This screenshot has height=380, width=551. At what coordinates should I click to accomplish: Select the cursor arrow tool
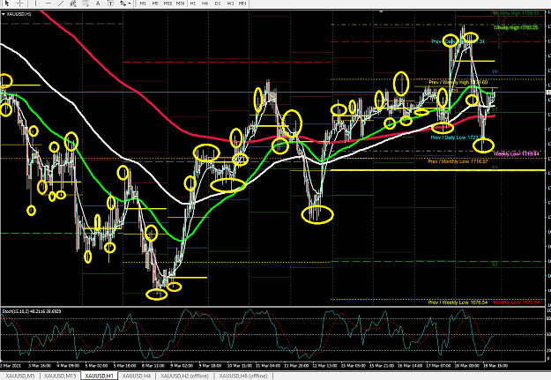pos(7,4)
